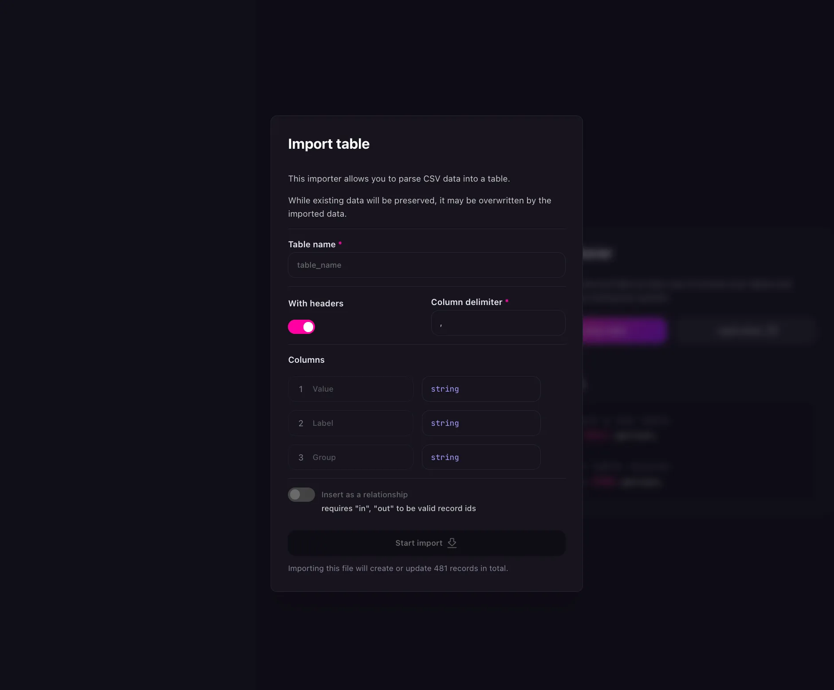Screen dimensions: 834x690
Task: Click the 481 records summary text
Action: tap(398, 568)
